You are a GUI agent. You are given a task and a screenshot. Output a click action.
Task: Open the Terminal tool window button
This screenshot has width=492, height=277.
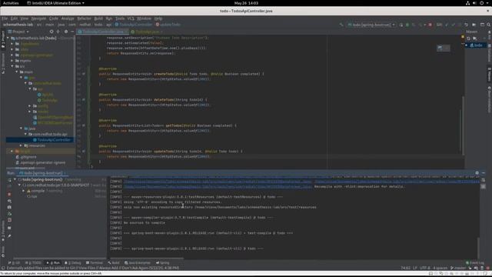94,263
